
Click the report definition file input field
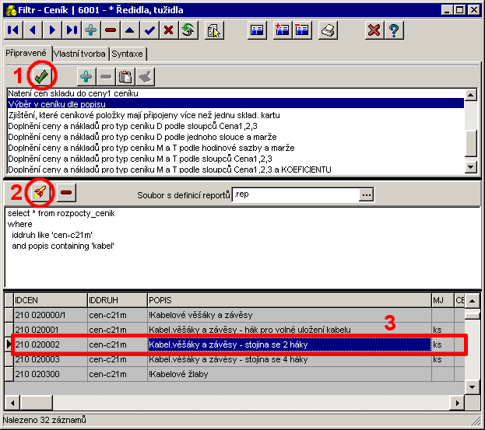point(294,194)
